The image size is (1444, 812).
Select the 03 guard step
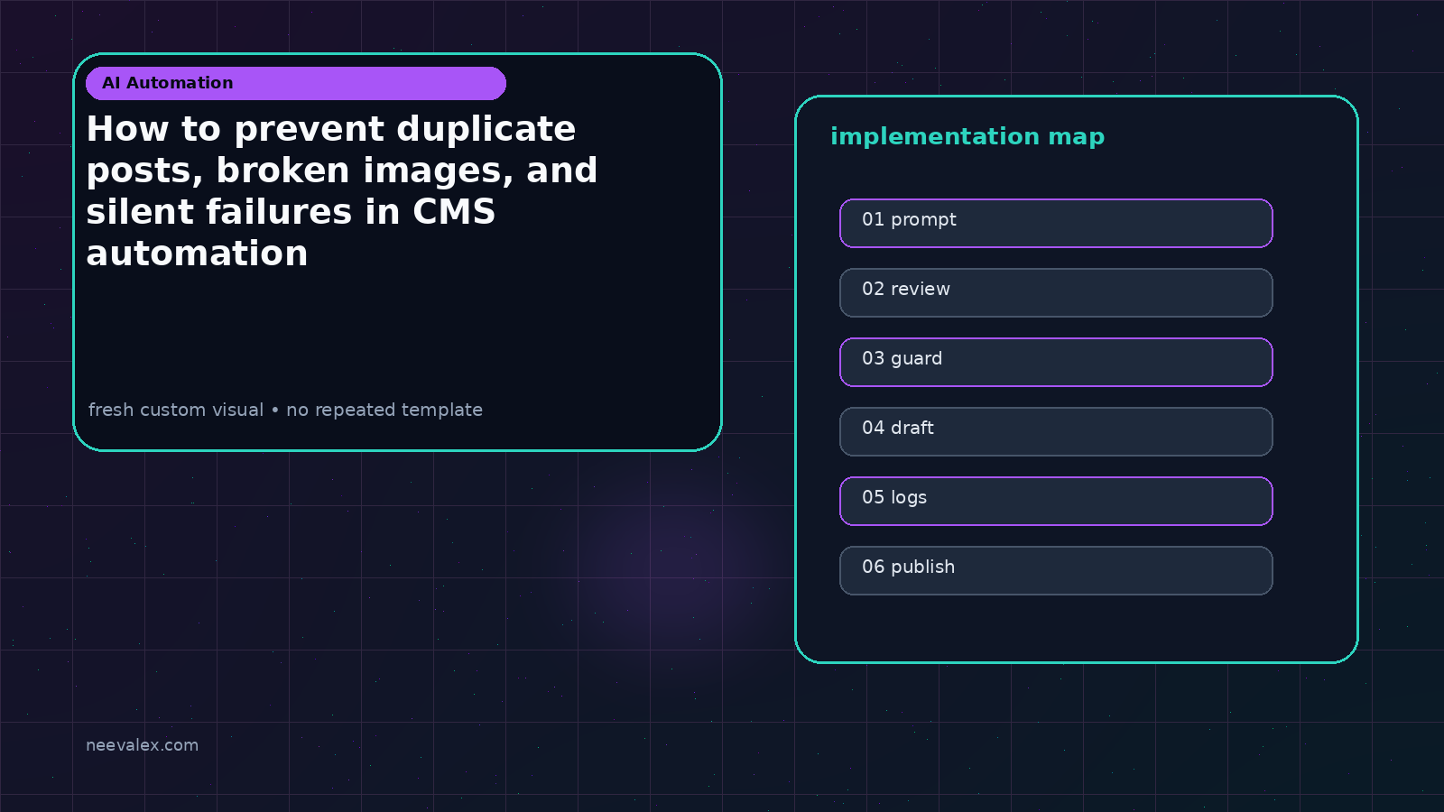(1056, 362)
